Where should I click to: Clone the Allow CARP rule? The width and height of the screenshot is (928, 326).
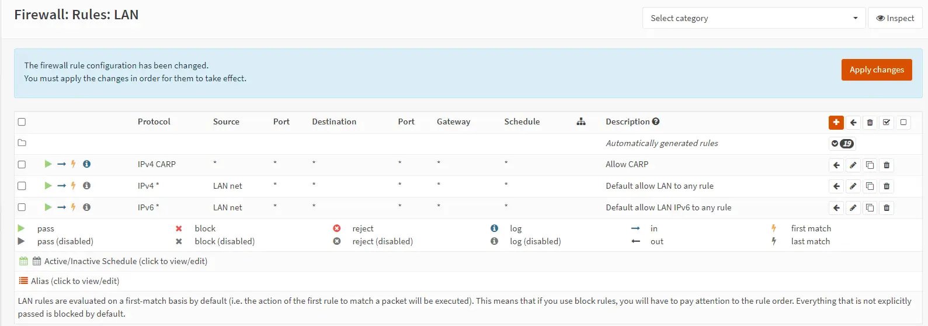[x=870, y=165]
